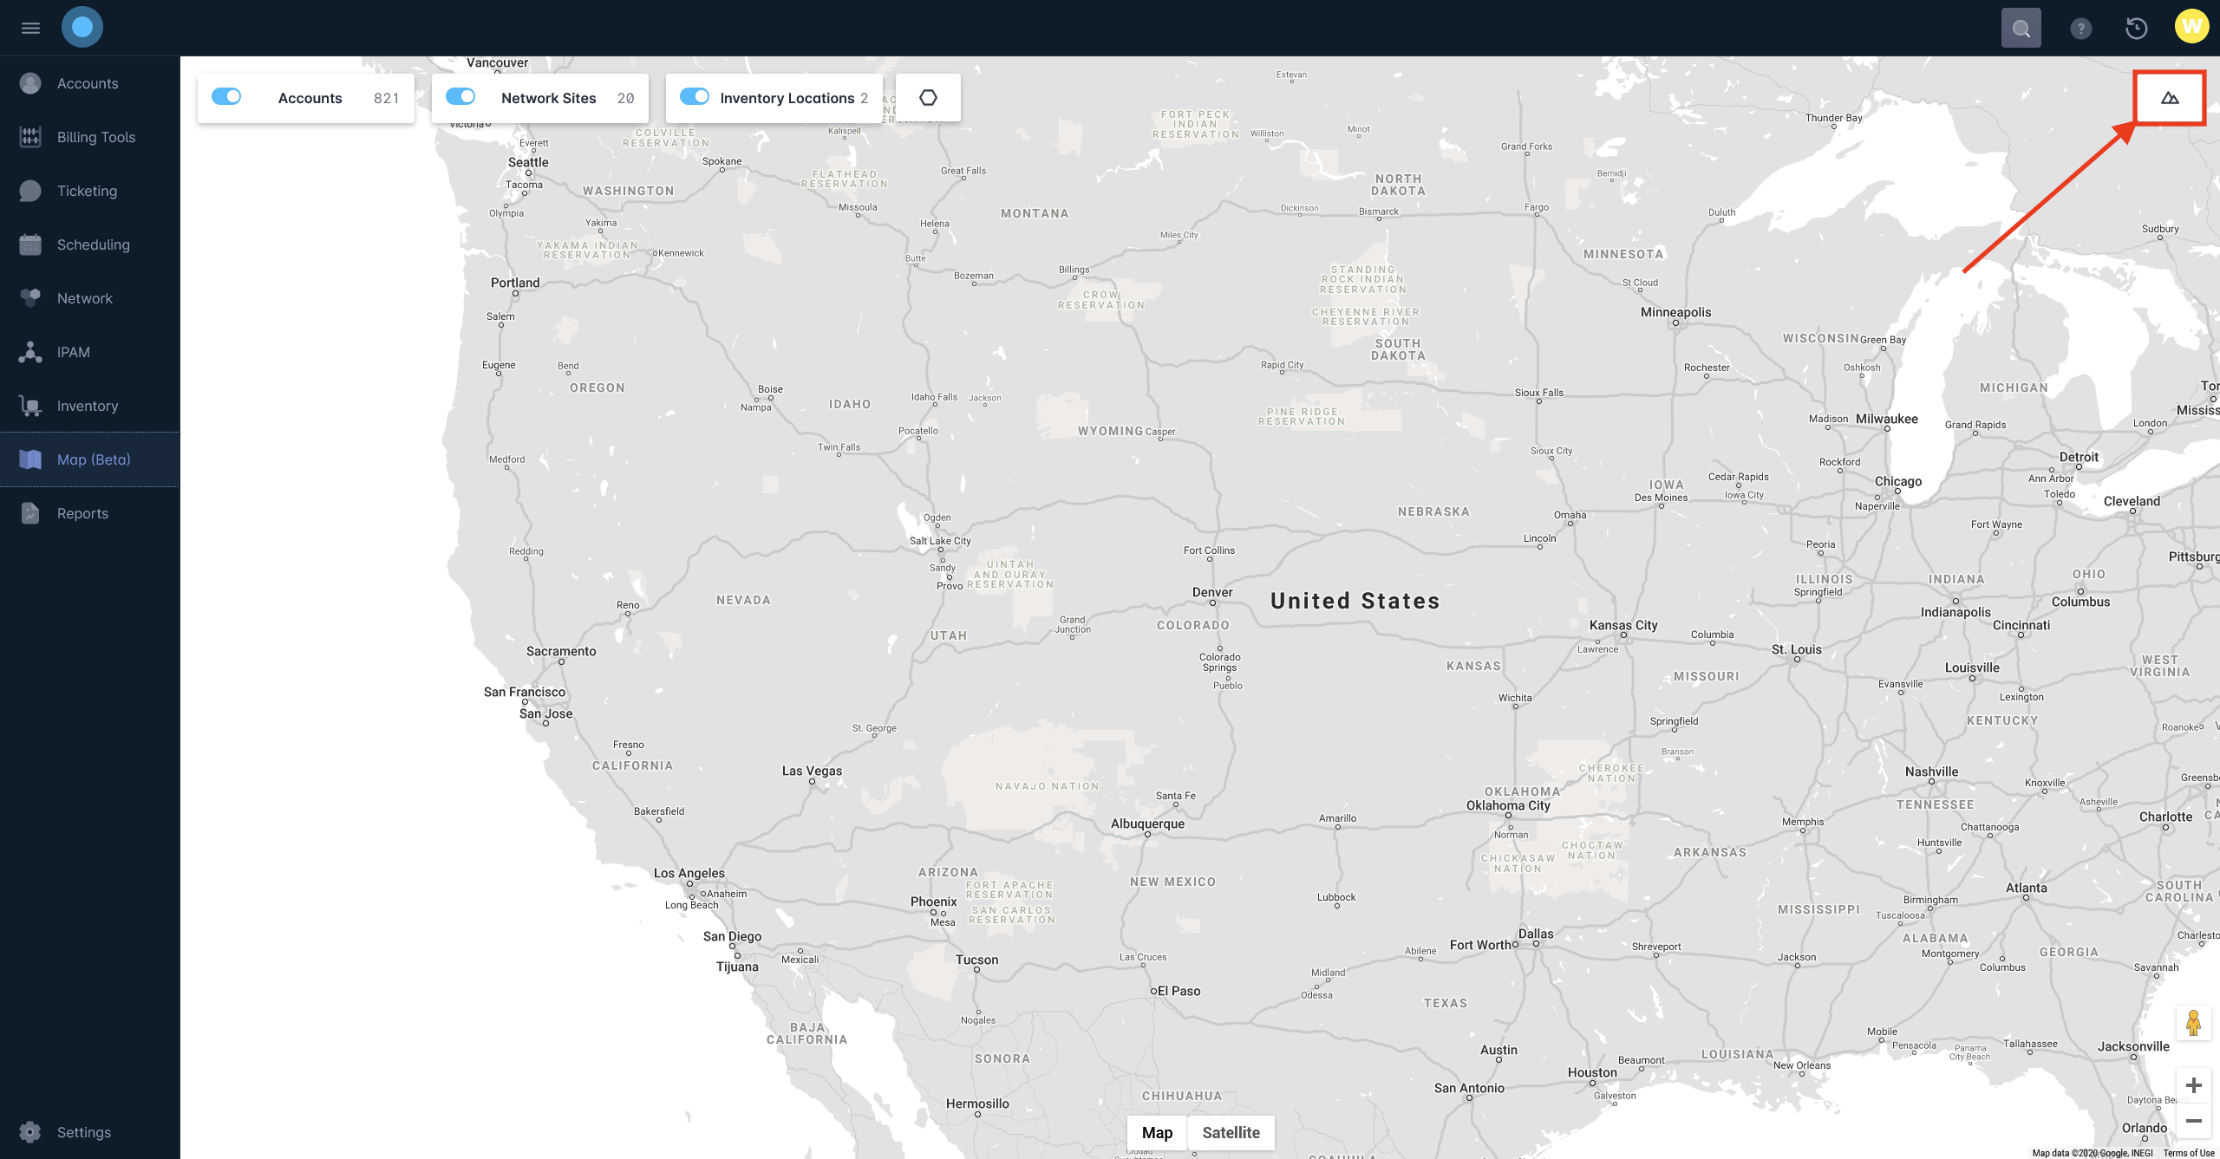Open Scheduling in the sidebar

coord(90,244)
